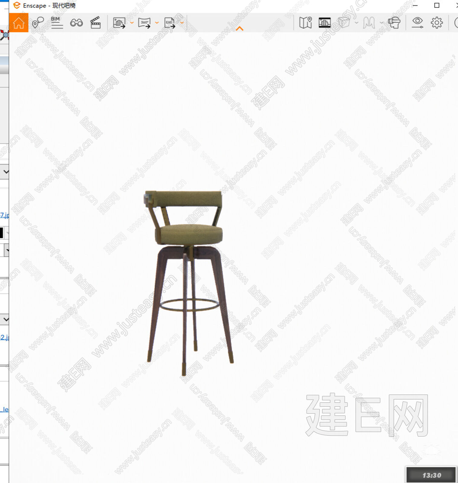
Task: Toggle Safe Frame building icon
Action: pyautogui.click(x=325, y=23)
